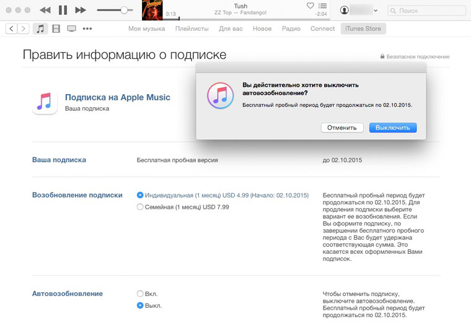The width and height of the screenshot is (471, 330).
Task: Open the Плейлисты tab
Action: 192,29
